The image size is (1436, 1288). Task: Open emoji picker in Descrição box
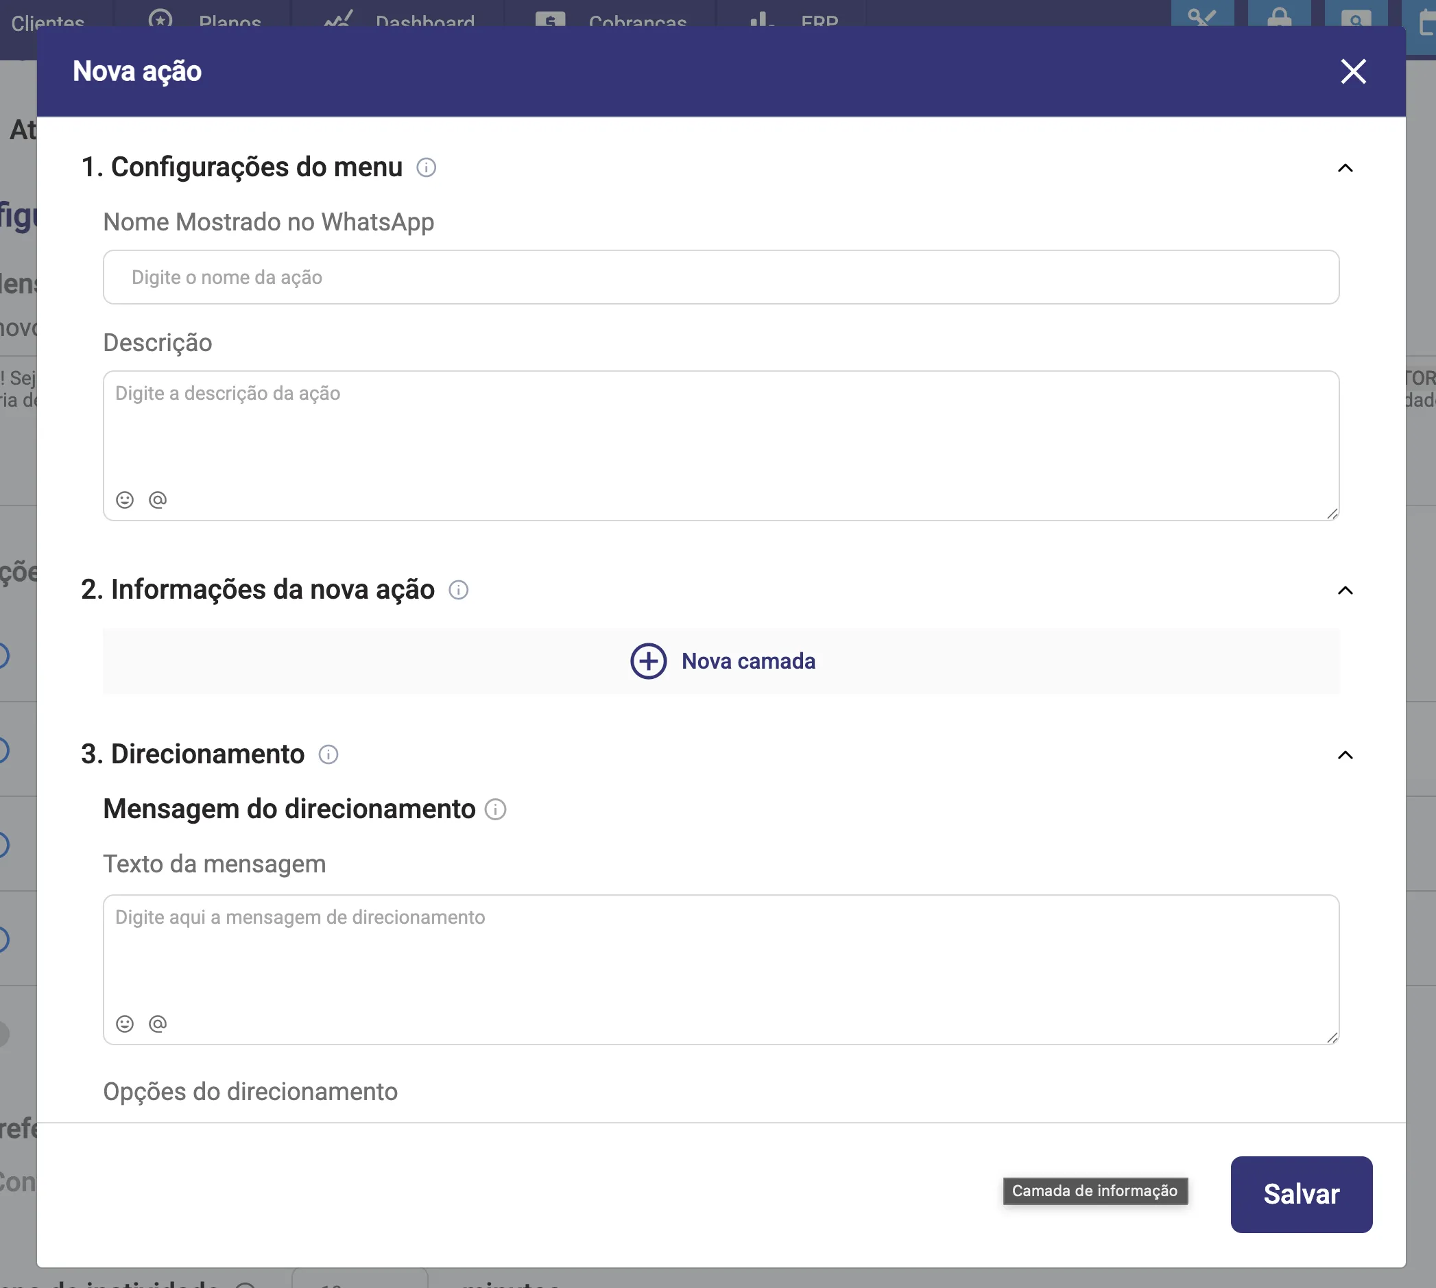pyautogui.click(x=125, y=501)
